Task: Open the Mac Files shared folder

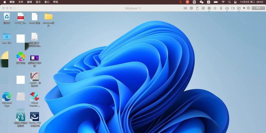Action: (7, 39)
